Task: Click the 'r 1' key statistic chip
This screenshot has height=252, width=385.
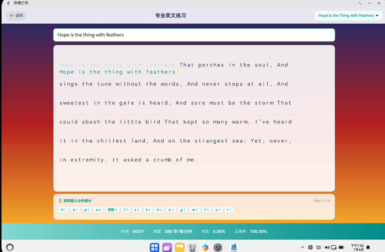Action: click(229, 210)
